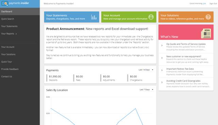Click the Your Statements blue tile

click(x=72, y=17)
